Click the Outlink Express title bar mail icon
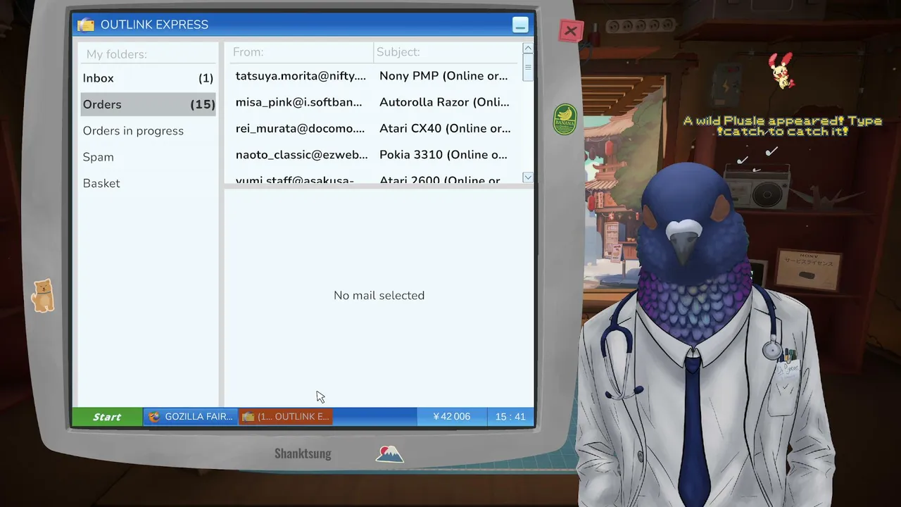The image size is (901, 507). [86, 25]
